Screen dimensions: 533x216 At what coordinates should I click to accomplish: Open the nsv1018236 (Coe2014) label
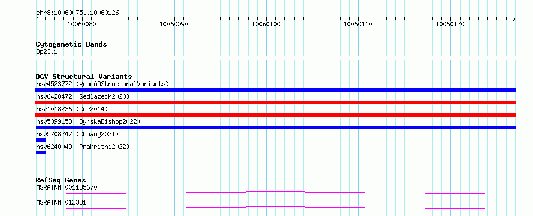tap(72, 109)
